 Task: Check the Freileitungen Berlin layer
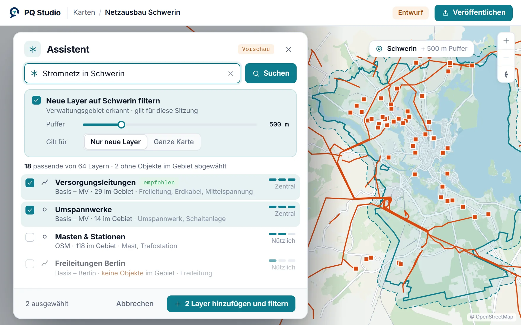[30, 264]
